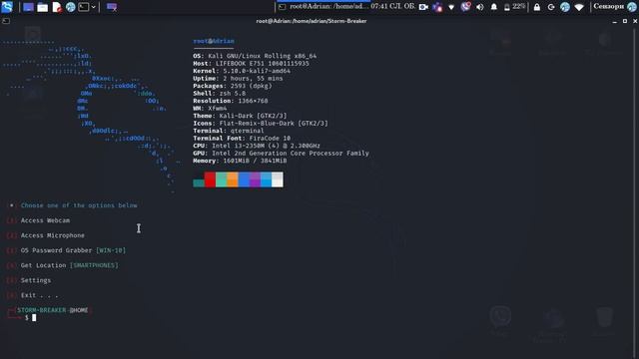
Task: Click the show desktop panel icon
Action: pyautogui.click(x=28, y=7)
